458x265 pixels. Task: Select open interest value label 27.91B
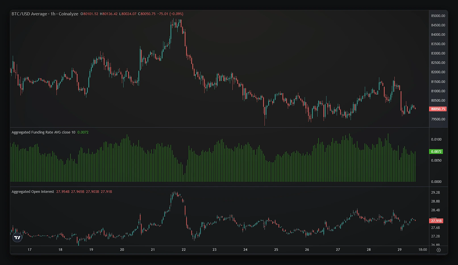tap(436, 221)
